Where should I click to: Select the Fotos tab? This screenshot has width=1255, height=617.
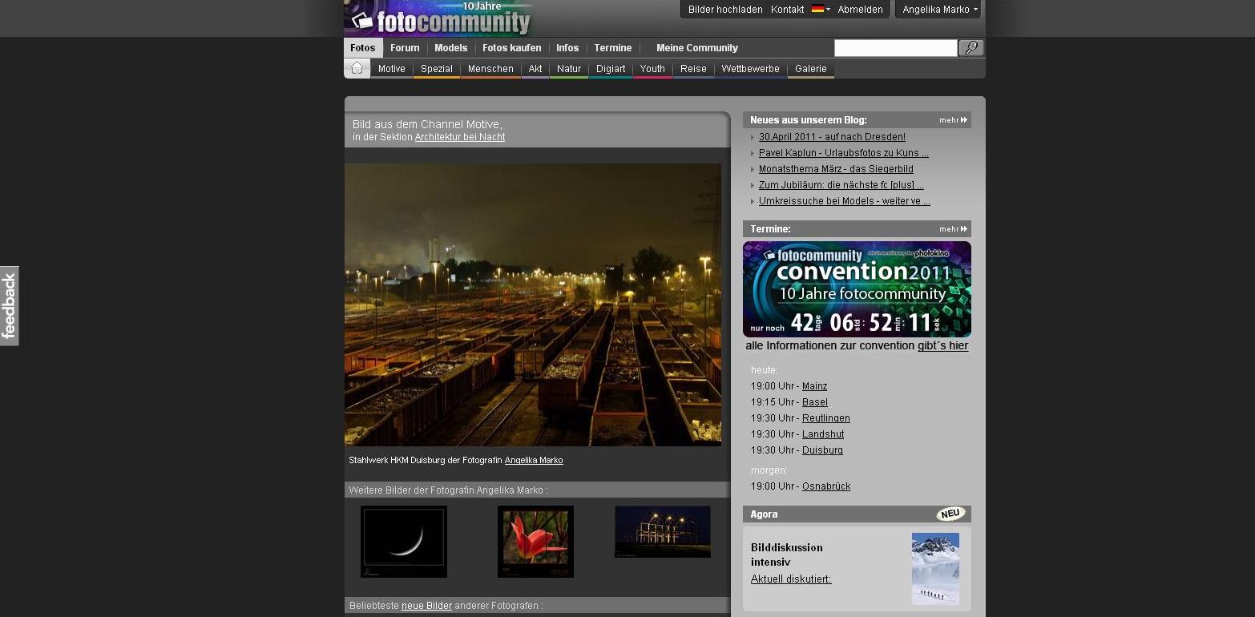tap(363, 48)
